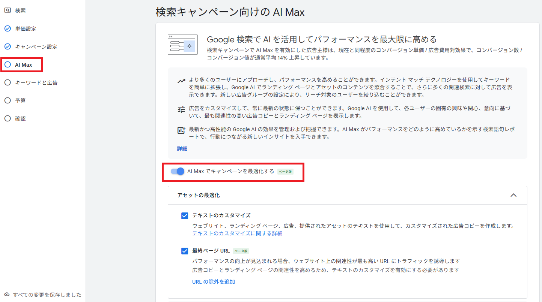Click the Google 検索で AI を活用して heading
The height and width of the screenshot is (302, 542).
click(322, 39)
